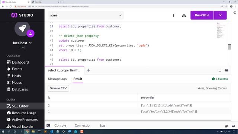Viewport: 238px width, 134px height.
Task: Reload the browser page
Action: tap(11, 7)
